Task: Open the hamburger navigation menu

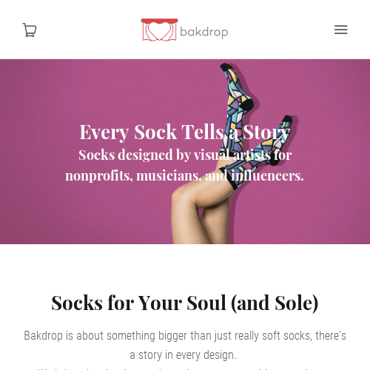Action: [341, 30]
